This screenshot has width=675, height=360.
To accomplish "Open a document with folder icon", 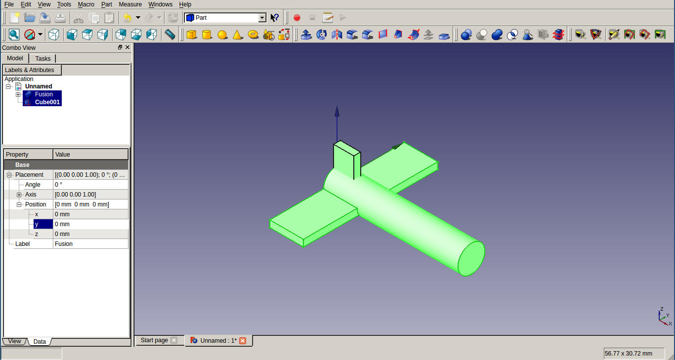I will click(30, 18).
